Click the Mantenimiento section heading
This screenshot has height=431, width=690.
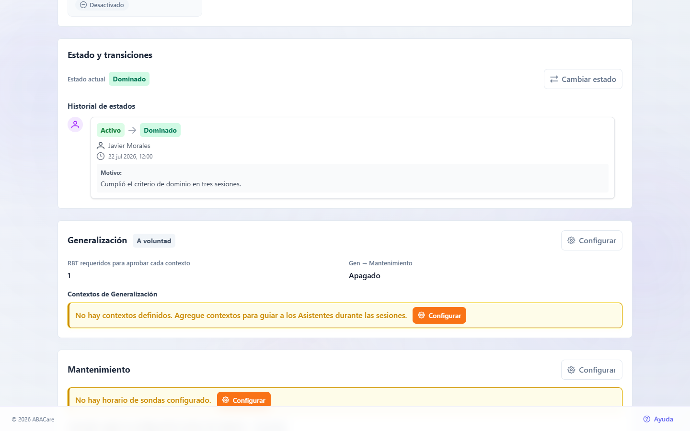(99, 370)
